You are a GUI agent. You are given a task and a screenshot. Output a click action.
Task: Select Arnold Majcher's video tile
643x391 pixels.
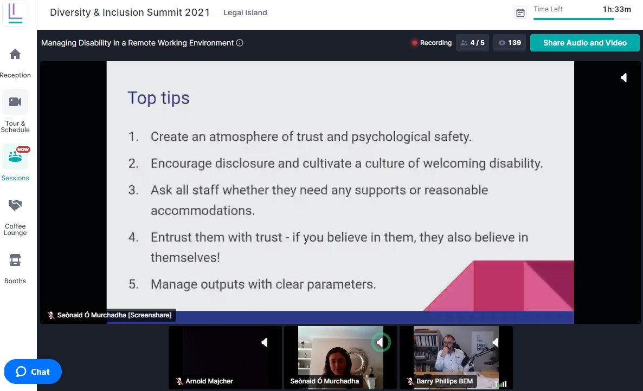(225, 357)
